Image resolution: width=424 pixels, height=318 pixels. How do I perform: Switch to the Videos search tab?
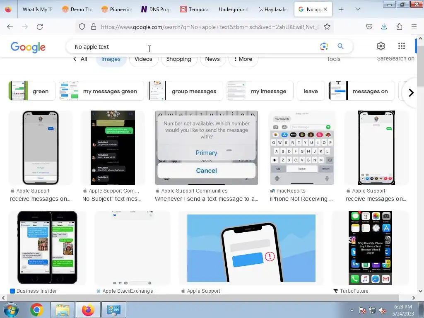click(143, 59)
